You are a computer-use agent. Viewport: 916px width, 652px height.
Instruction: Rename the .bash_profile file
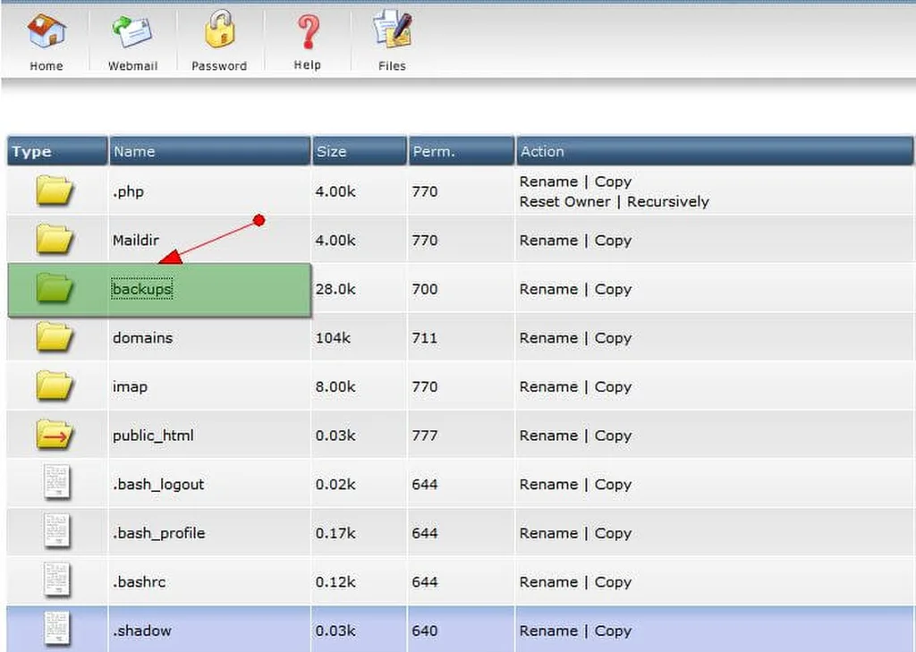tap(548, 533)
